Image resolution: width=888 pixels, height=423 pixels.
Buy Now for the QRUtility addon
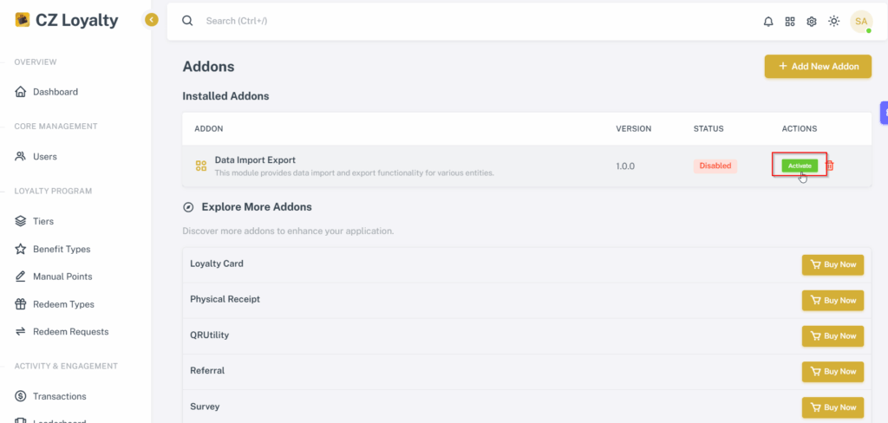(x=832, y=335)
